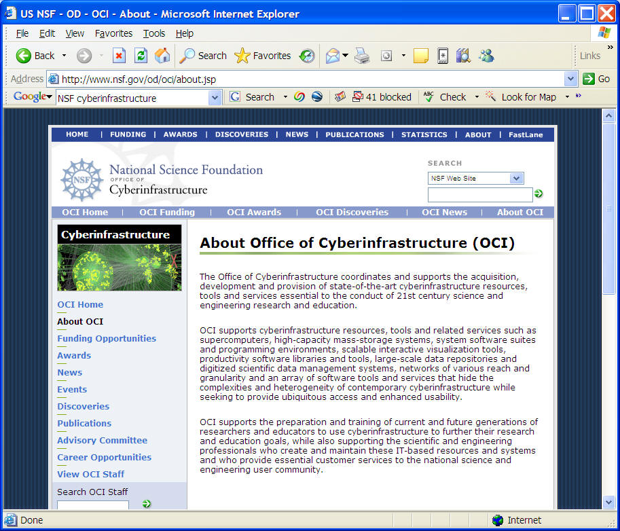Open Funding Opportunities in the sidebar
620x531 pixels.
coord(107,338)
